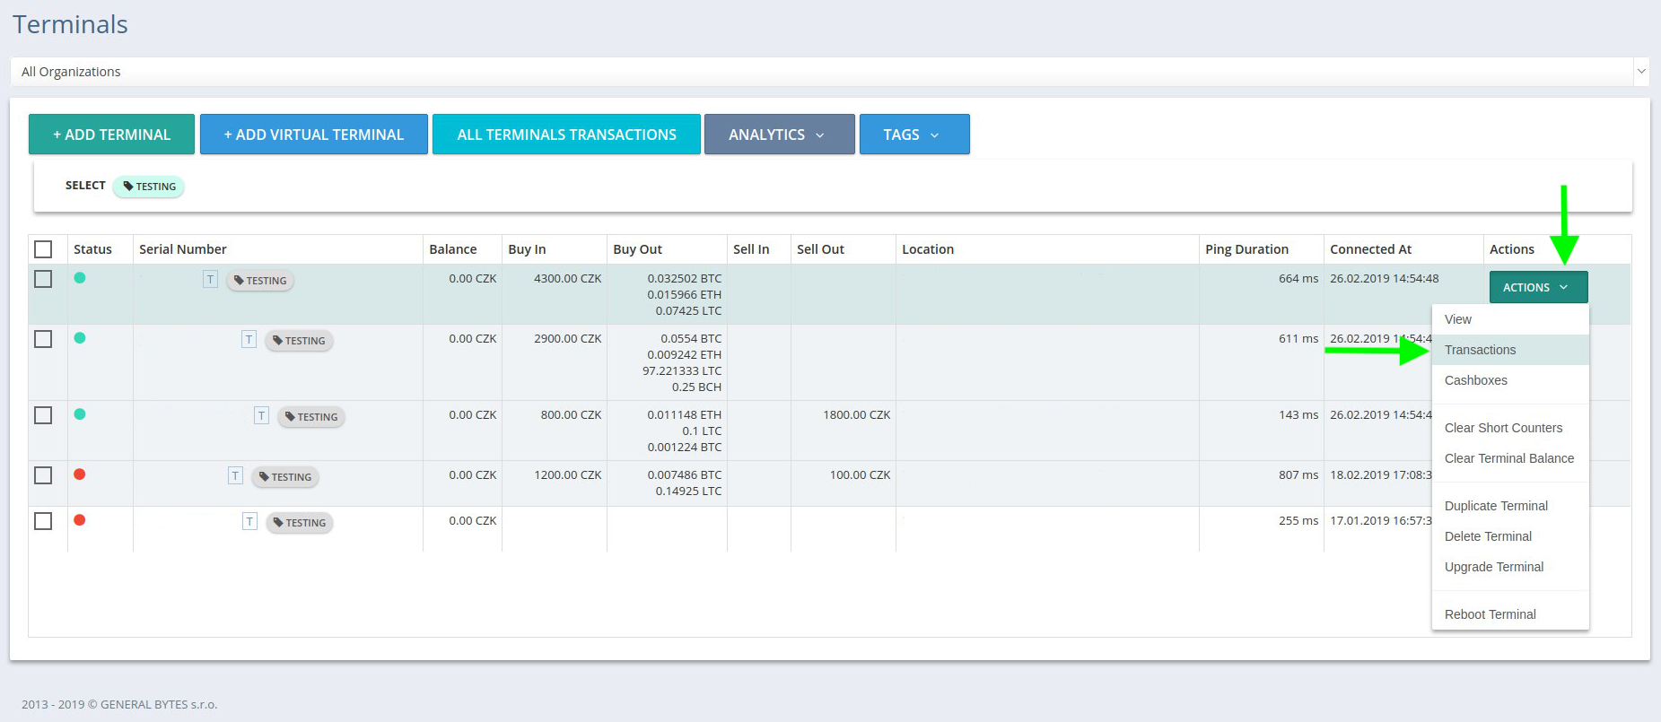The image size is (1661, 722).
Task: Check the checkbox for the 1200.00 CZK terminal
Action: tap(43, 475)
